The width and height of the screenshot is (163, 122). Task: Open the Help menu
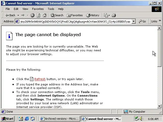click(61, 9)
